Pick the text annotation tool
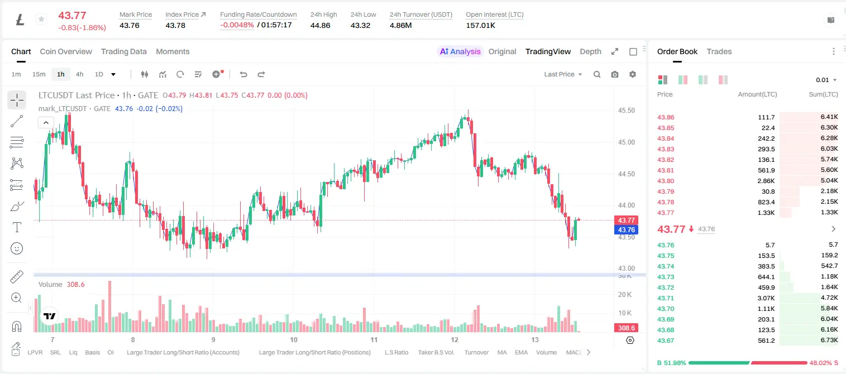The width and height of the screenshot is (846, 374). (x=17, y=227)
